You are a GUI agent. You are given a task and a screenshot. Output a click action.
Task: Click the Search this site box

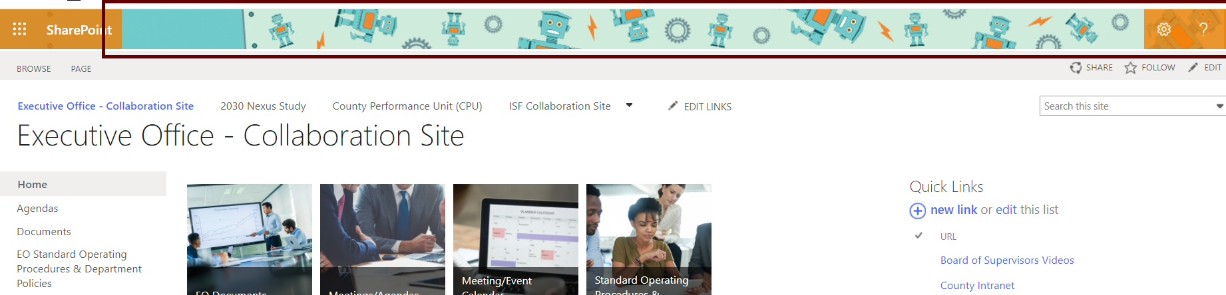click(x=1126, y=106)
